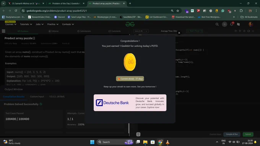Open File Explorer from taskbar
The image size is (260, 146).
[145, 142]
